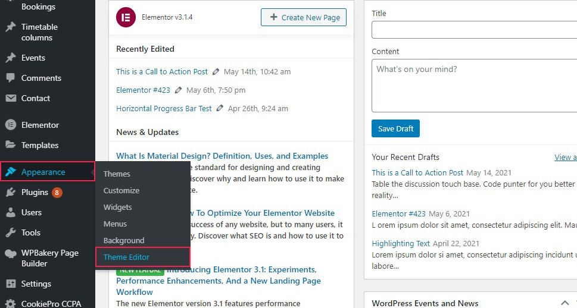The image size is (577, 308).
Task: Click the pin icon beside Timetable columns
Action: tap(11, 27)
